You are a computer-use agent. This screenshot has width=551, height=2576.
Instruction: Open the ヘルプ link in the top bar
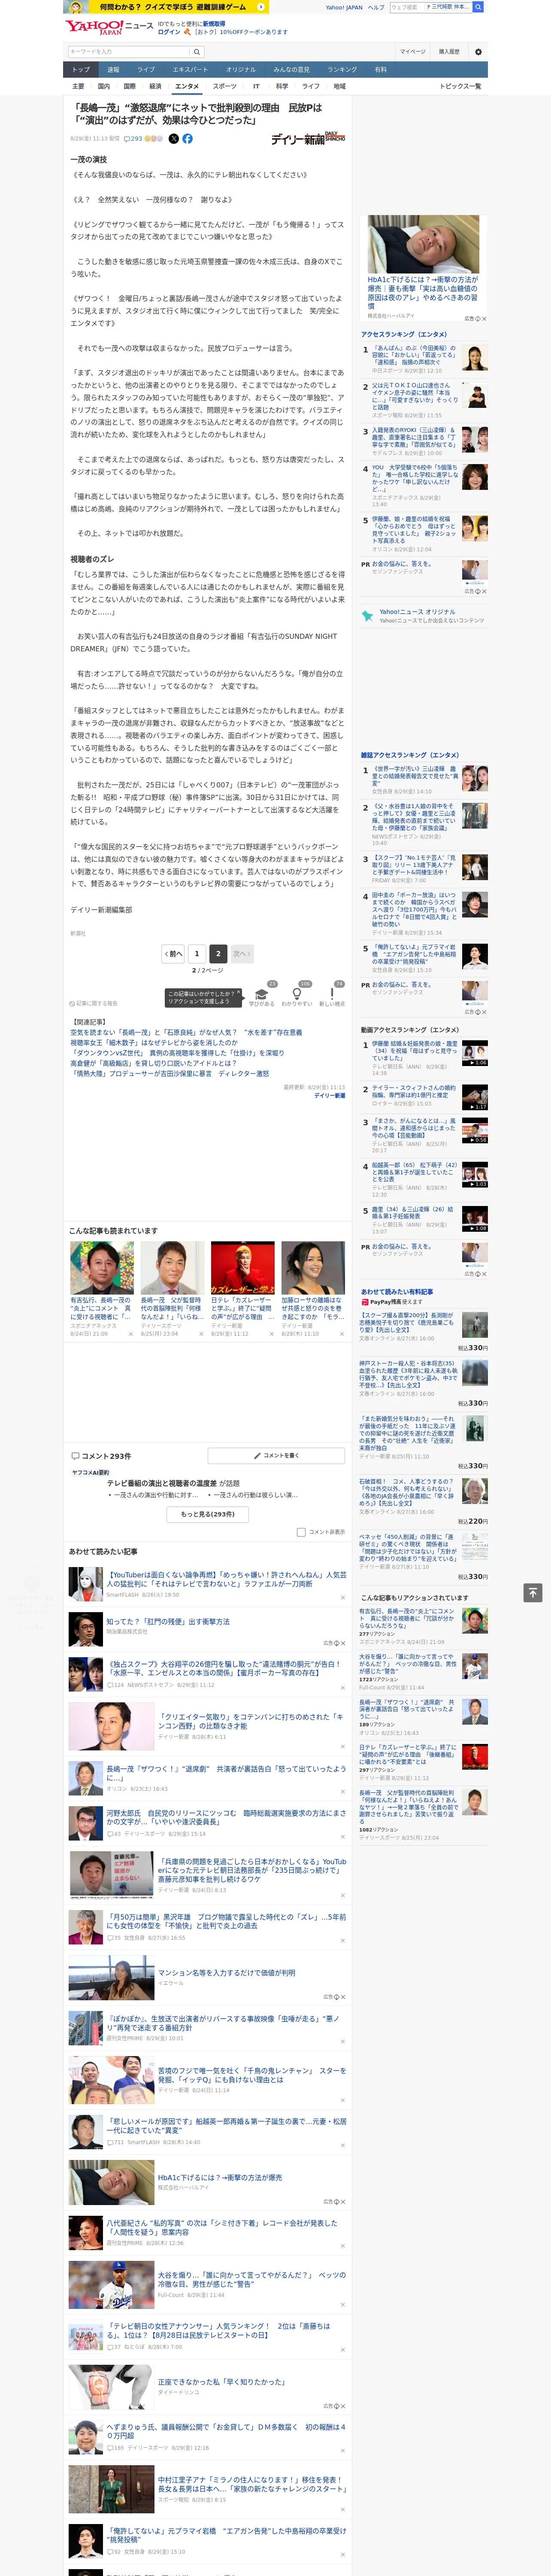[x=376, y=7]
